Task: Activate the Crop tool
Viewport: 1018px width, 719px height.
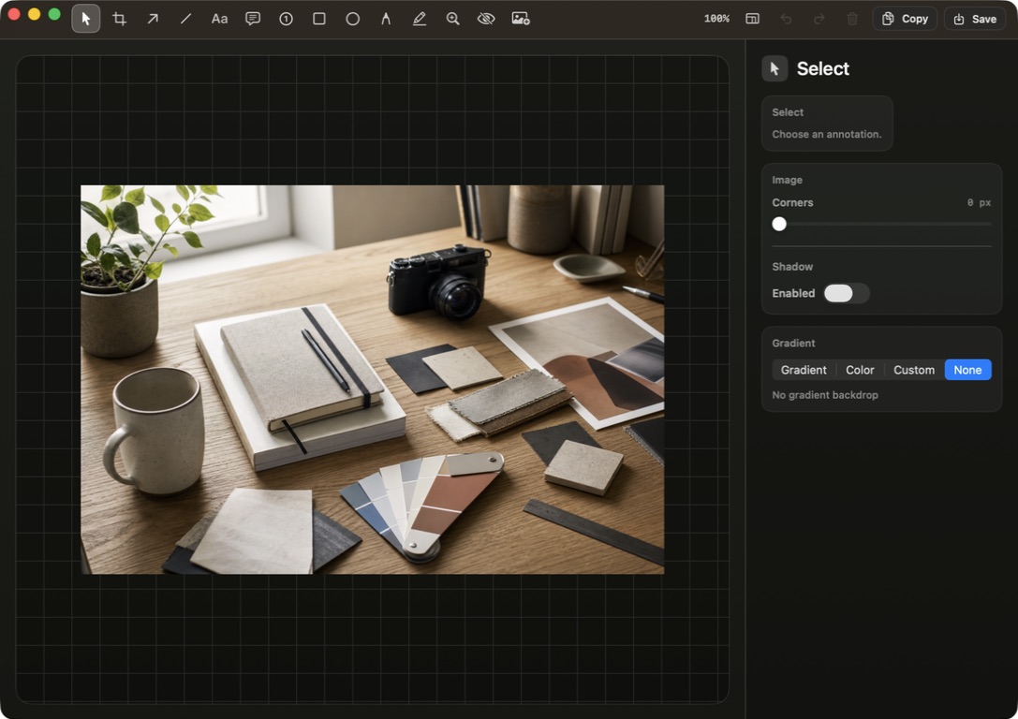Action: [120, 19]
